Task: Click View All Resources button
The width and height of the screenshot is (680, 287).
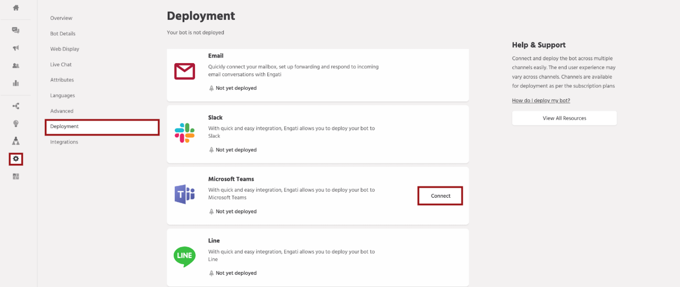Action: point(564,118)
